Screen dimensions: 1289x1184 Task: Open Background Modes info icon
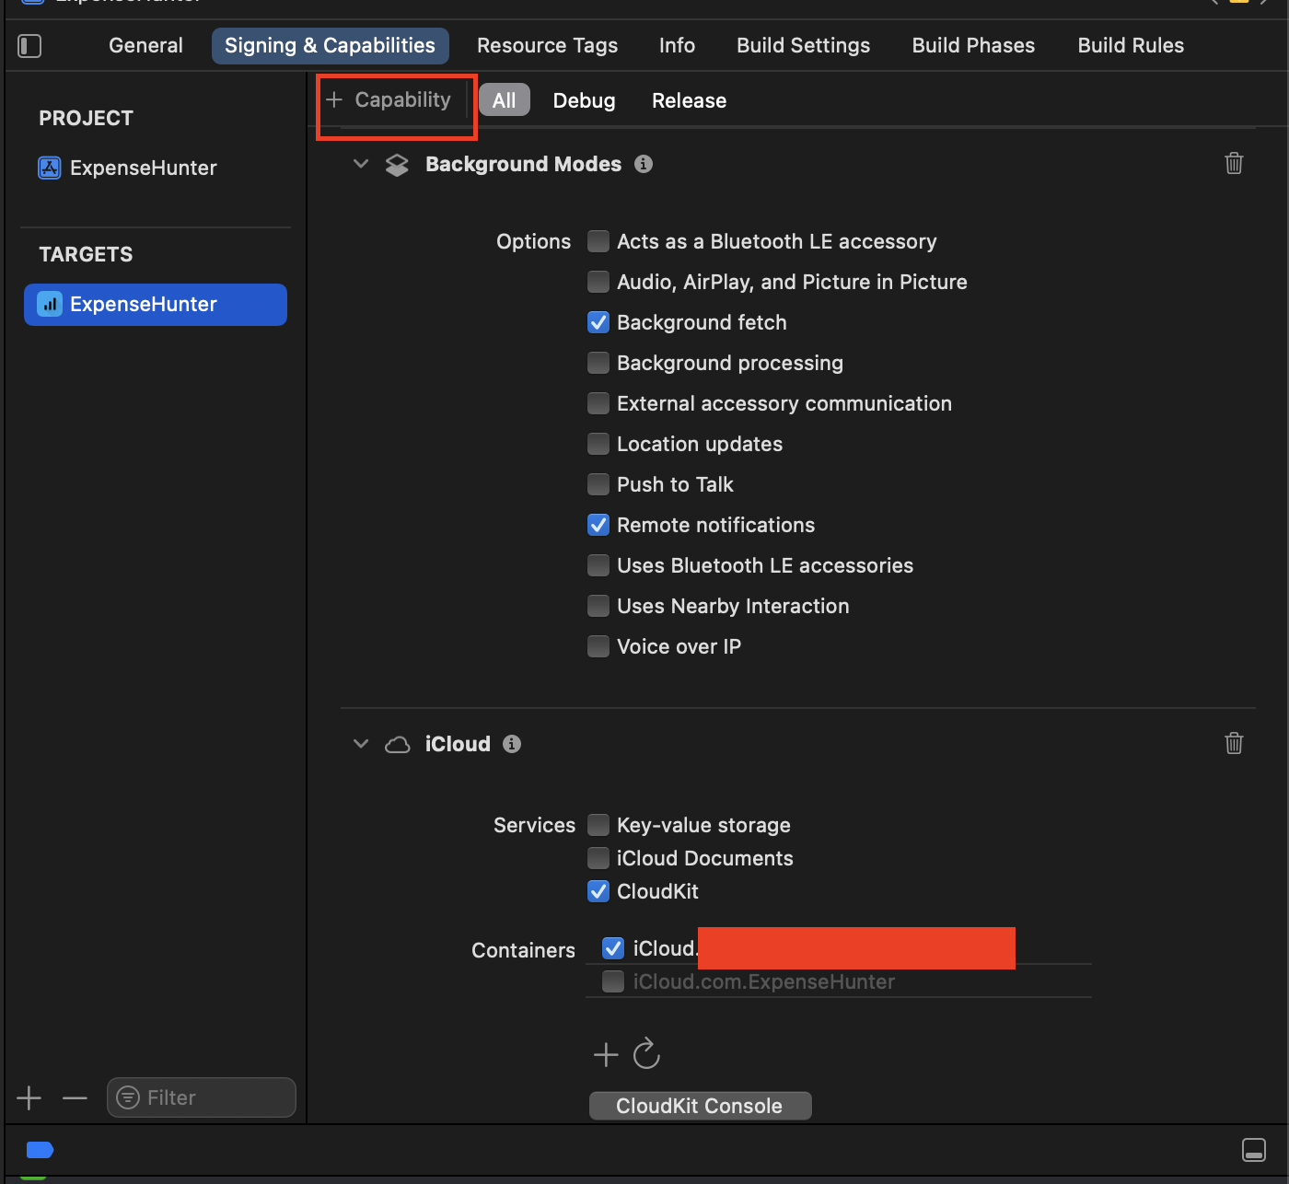[x=644, y=164]
